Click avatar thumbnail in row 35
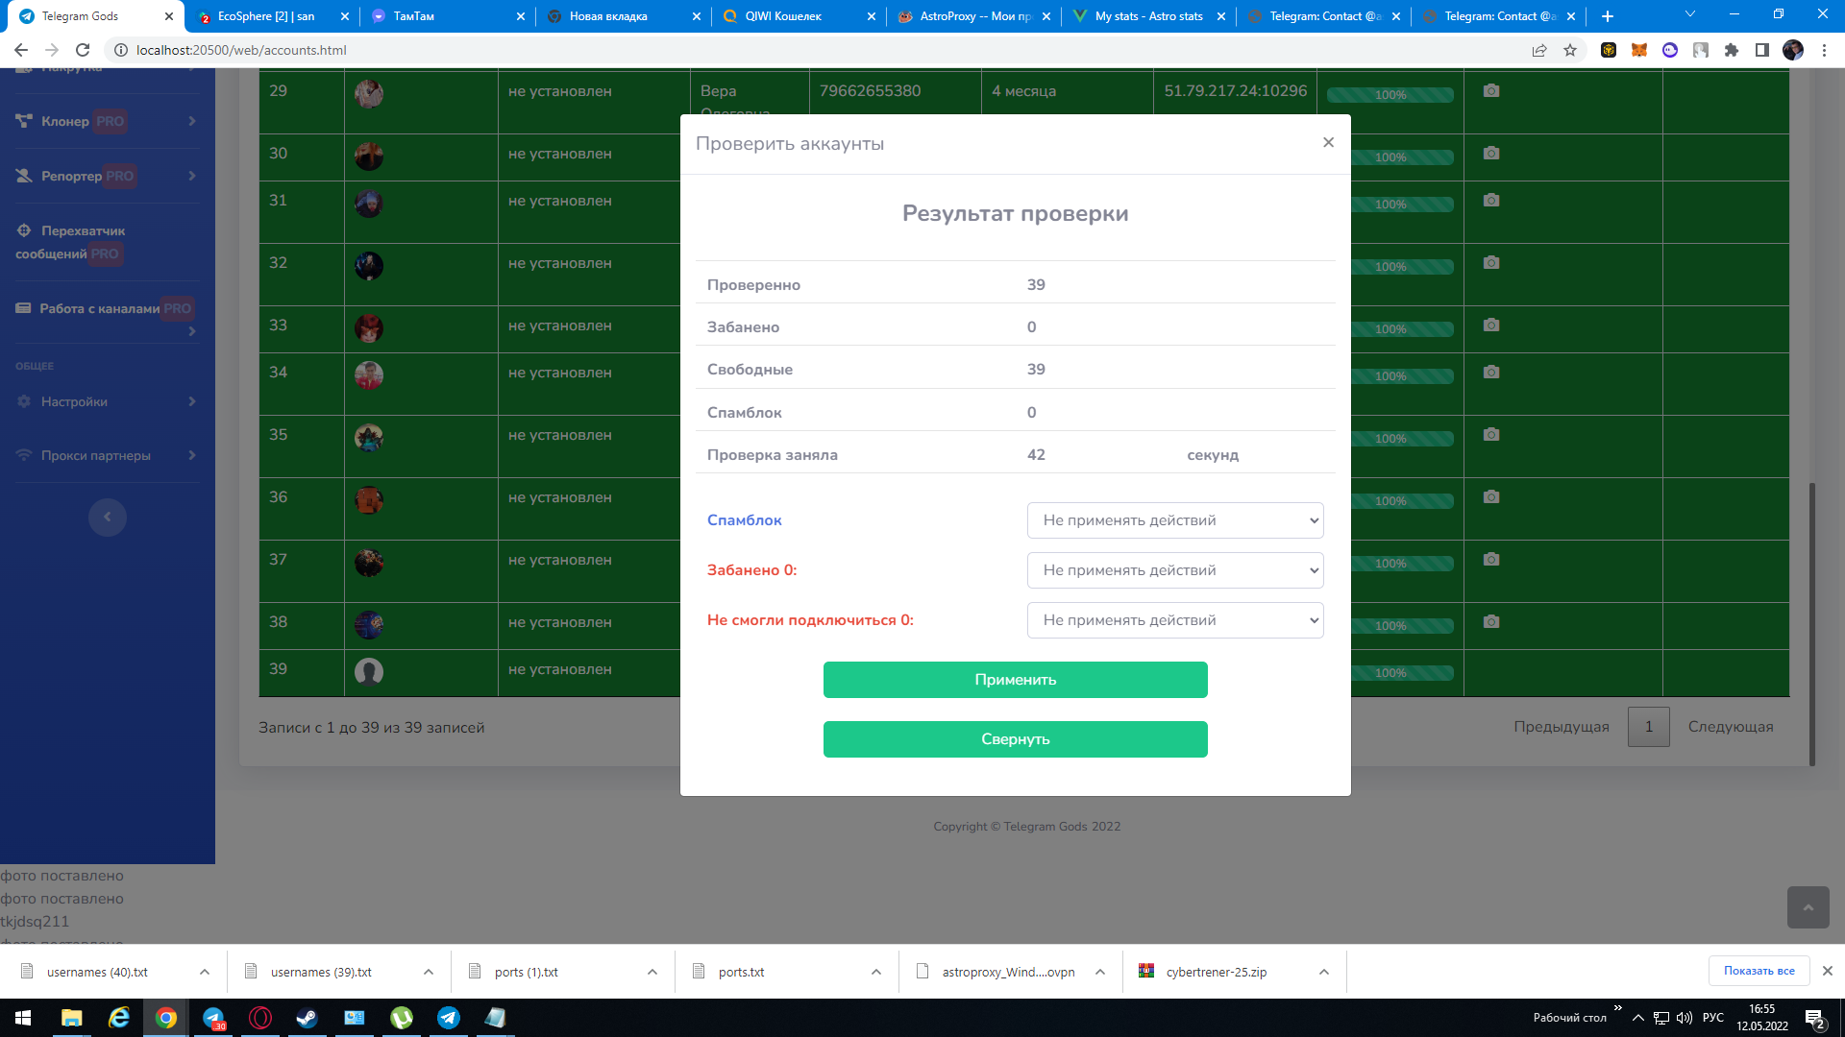1845x1037 pixels. click(369, 438)
